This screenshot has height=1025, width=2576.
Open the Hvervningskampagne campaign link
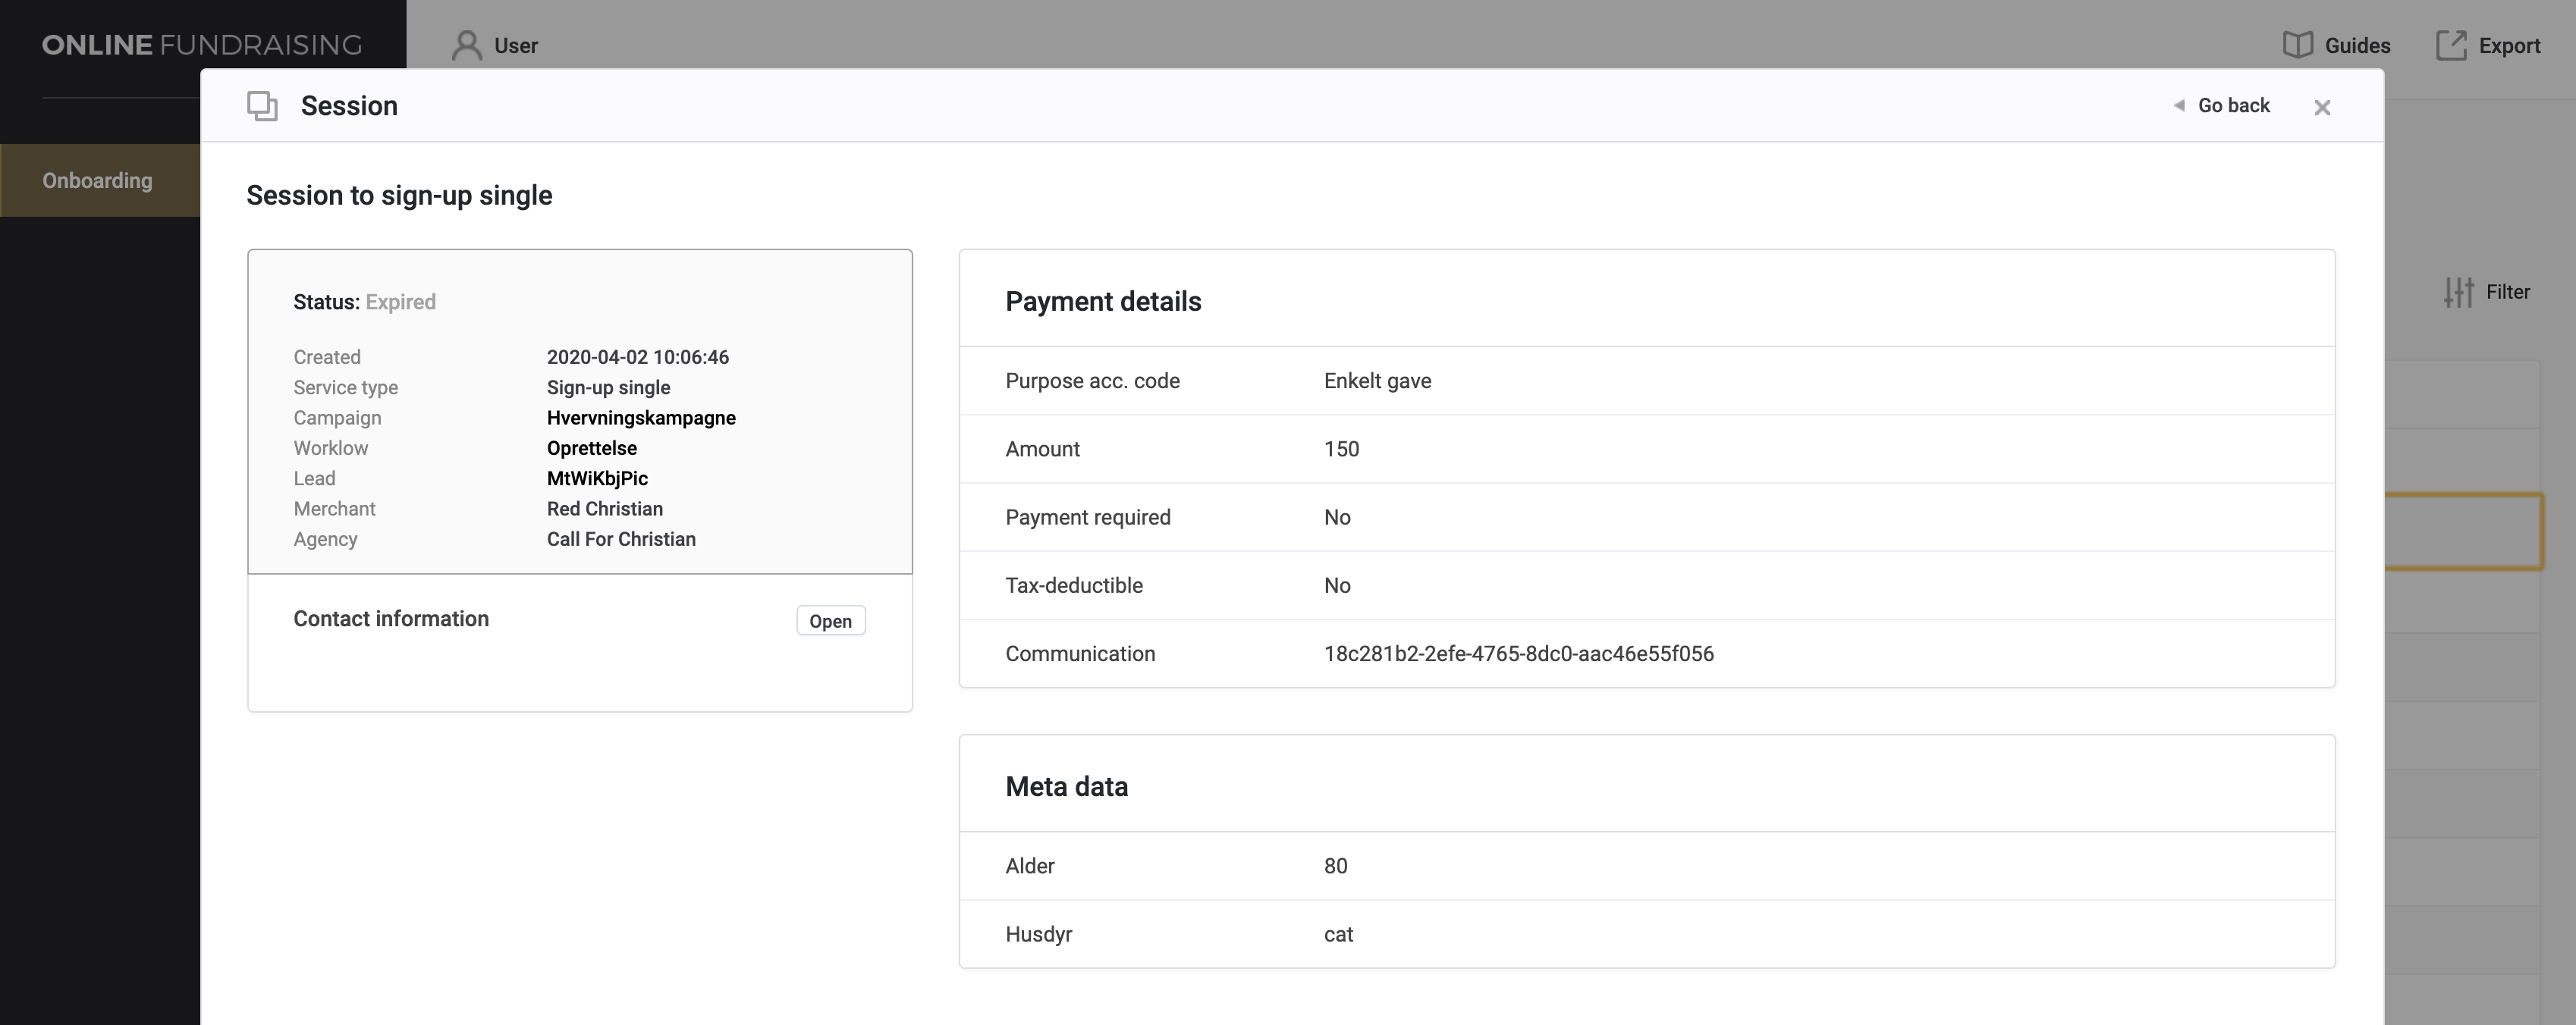[641, 418]
